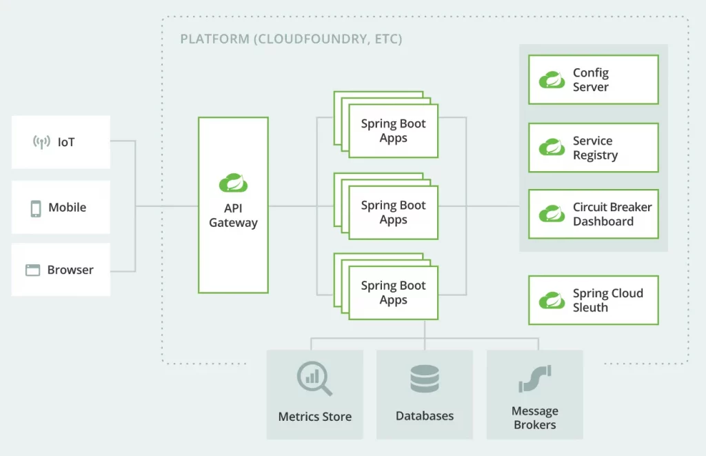Click the Service Registry Spring leaf icon
The width and height of the screenshot is (706, 456).
point(552,148)
